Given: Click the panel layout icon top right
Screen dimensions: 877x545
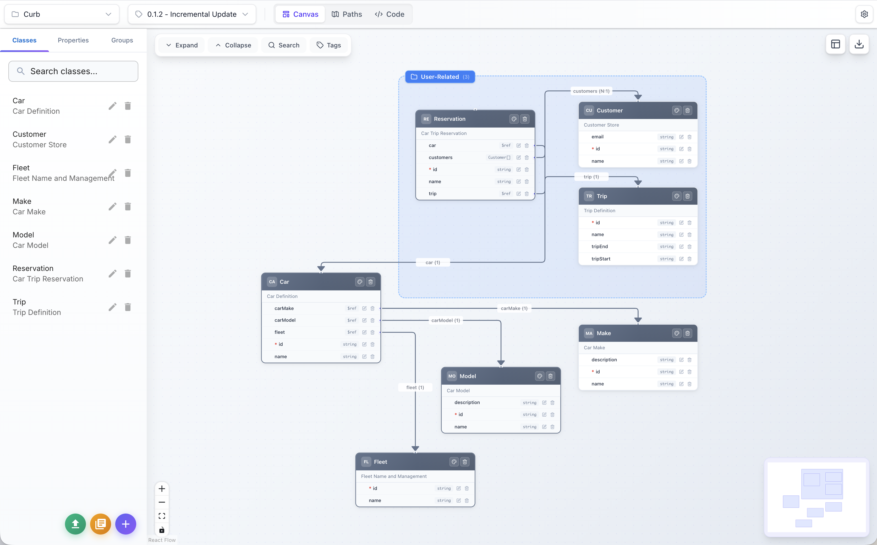Looking at the screenshot, I should pos(835,44).
